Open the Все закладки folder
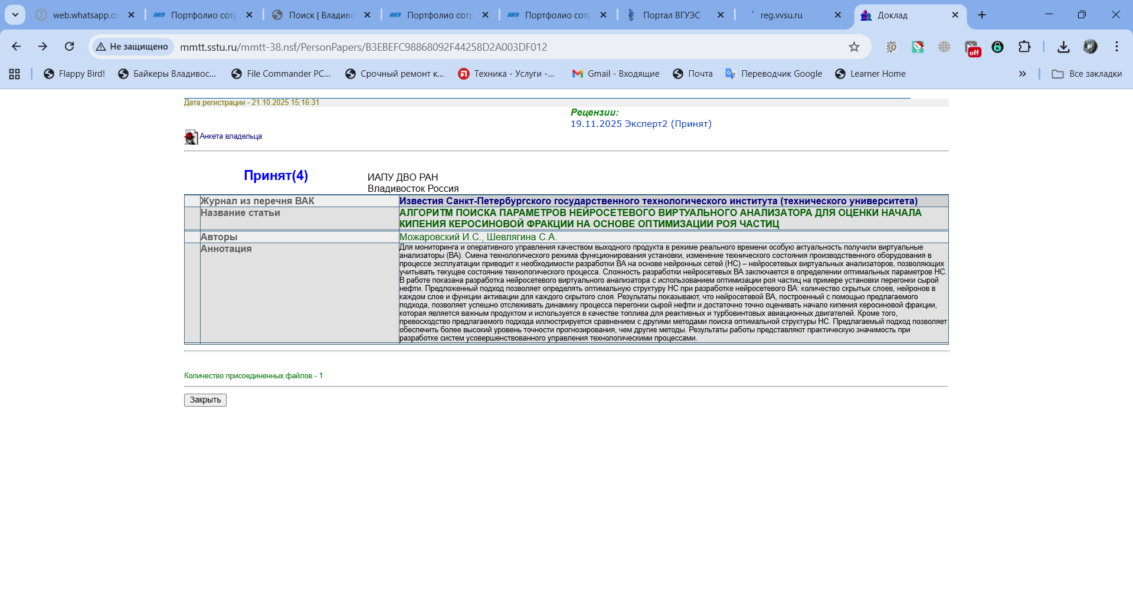 click(x=1087, y=74)
